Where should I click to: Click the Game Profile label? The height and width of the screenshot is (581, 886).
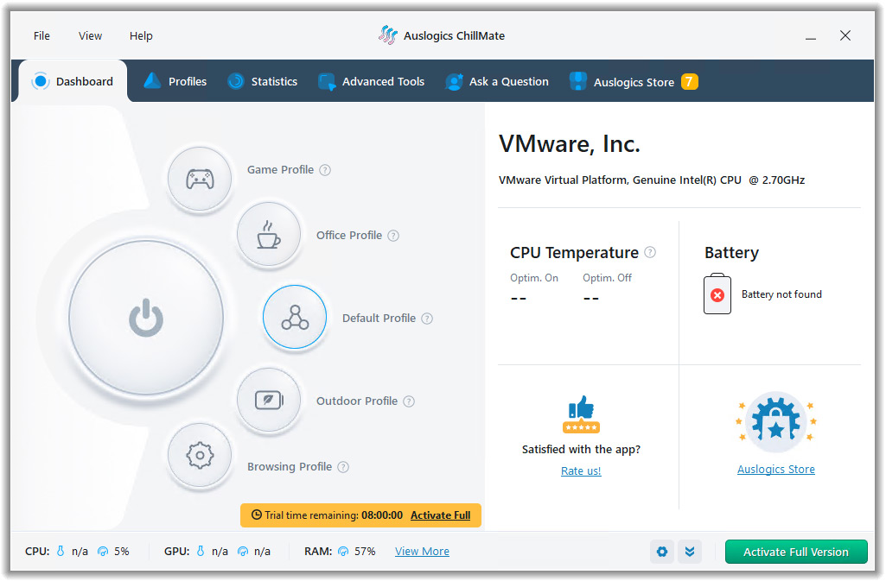tap(280, 170)
